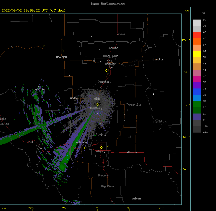Click the white plus marker north of Drumheller
The image size is (216, 211).
point(153,94)
